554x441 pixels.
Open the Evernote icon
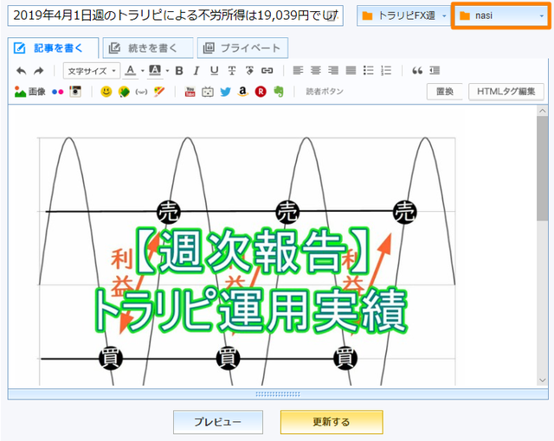pos(279,92)
